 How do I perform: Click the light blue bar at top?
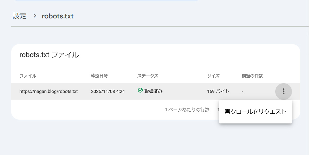coord(104,1)
